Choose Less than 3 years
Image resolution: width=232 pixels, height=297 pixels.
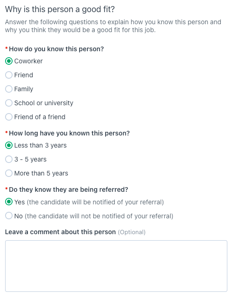9,145
